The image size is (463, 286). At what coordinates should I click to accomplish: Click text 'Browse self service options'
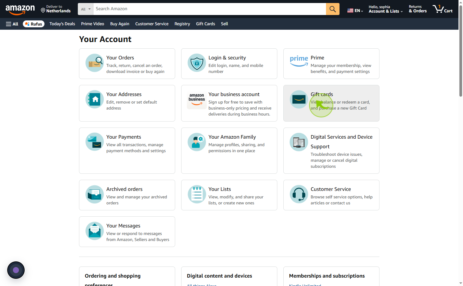tap(337, 197)
